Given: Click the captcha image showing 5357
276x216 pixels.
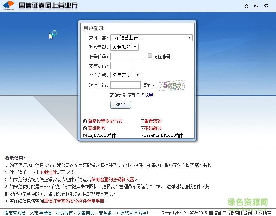Looking at the screenshot, I should point(172,86).
